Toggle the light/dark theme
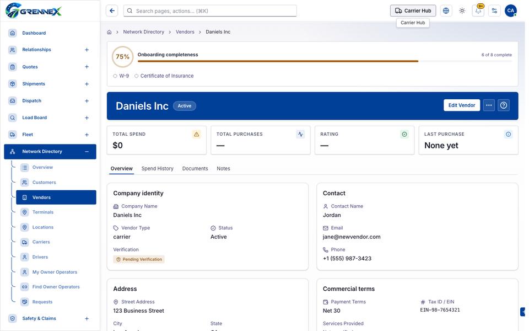Viewport: 529px width, 331px height. [x=462, y=11]
